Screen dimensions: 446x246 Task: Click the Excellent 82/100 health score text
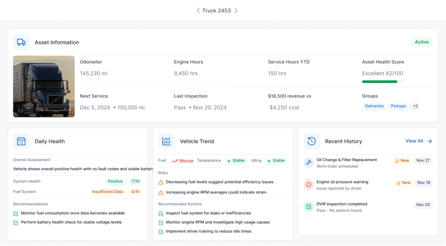[382, 74]
